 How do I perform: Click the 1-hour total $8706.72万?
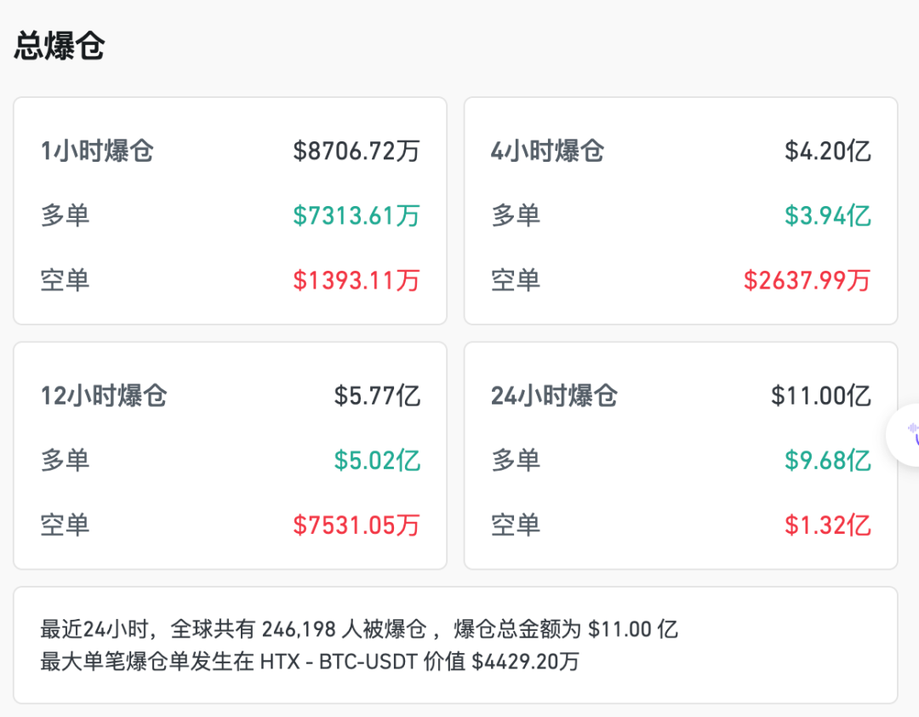pyautogui.click(x=357, y=152)
